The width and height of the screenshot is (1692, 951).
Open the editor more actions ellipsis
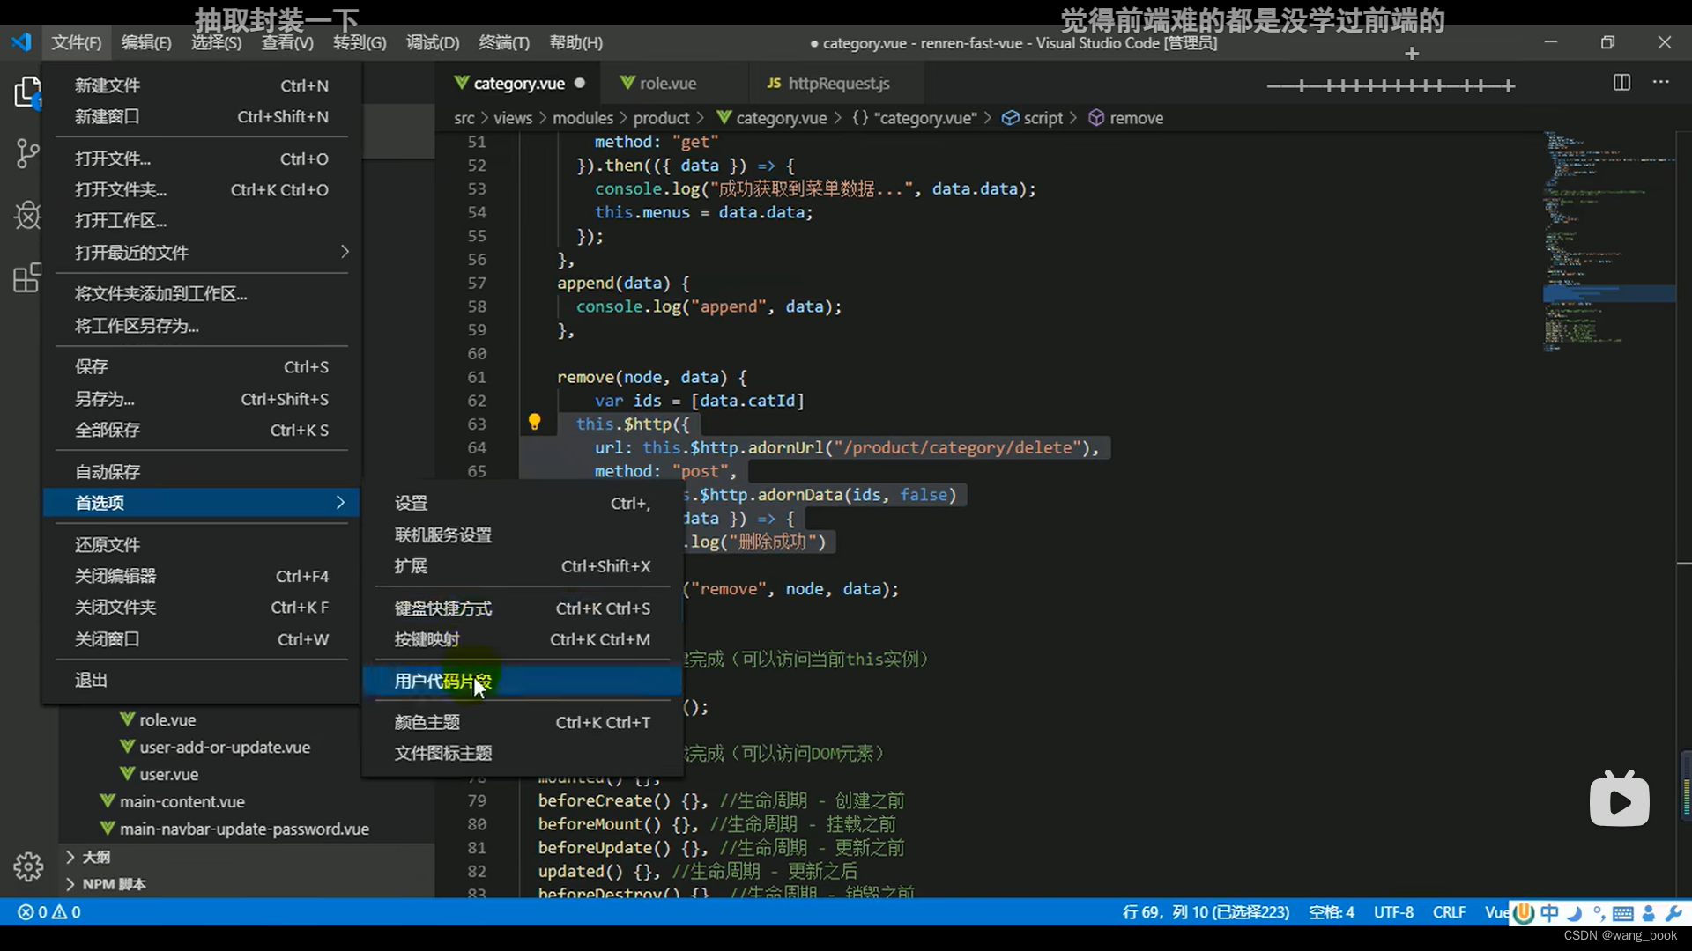click(1661, 83)
